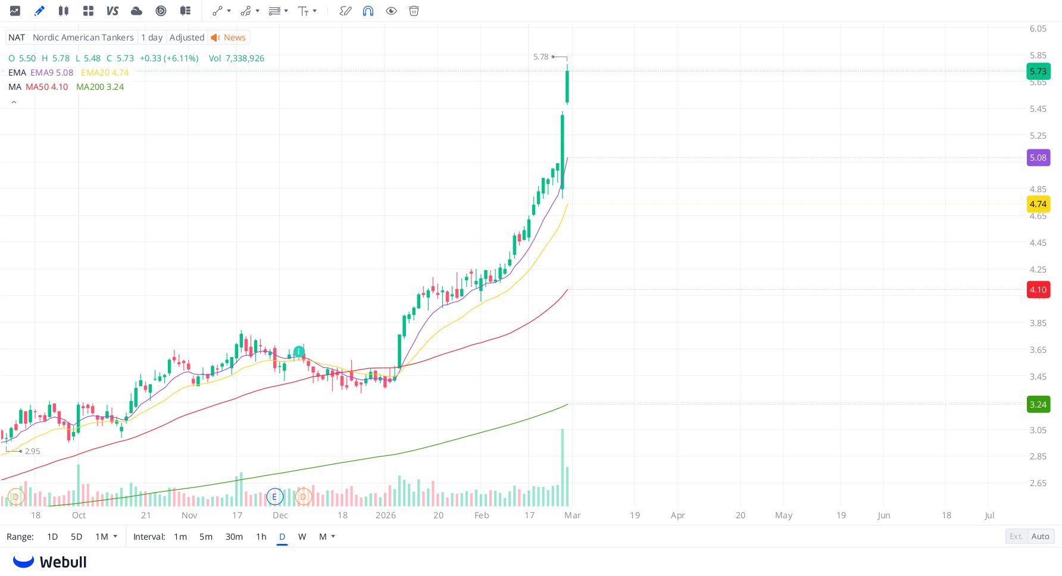
Task: Switch to the M monthly interval
Action: tap(323, 537)
